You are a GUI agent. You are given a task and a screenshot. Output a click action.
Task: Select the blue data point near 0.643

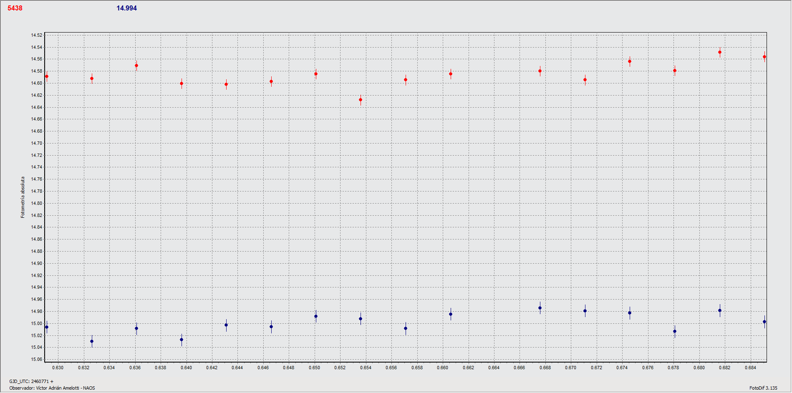[226, 325]
